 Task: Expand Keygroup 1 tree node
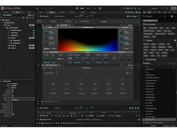click(x=9, y=40)
